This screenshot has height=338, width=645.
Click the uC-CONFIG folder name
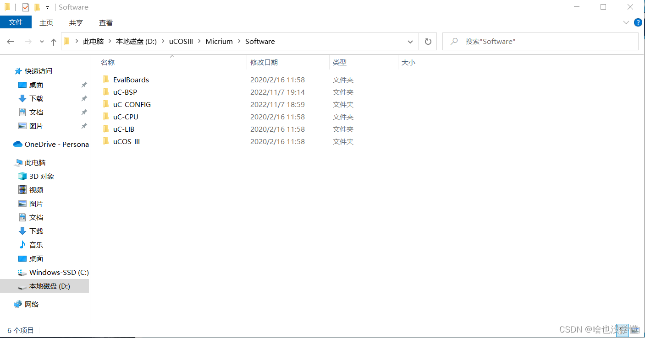(132, 104)
